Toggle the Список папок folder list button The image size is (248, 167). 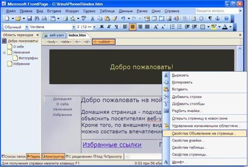(x=13, y=156)
